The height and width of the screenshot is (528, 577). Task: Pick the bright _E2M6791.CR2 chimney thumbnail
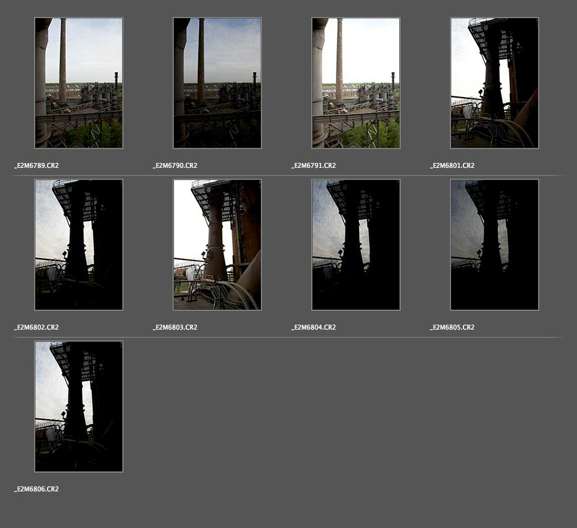click(x=355, y=83)
